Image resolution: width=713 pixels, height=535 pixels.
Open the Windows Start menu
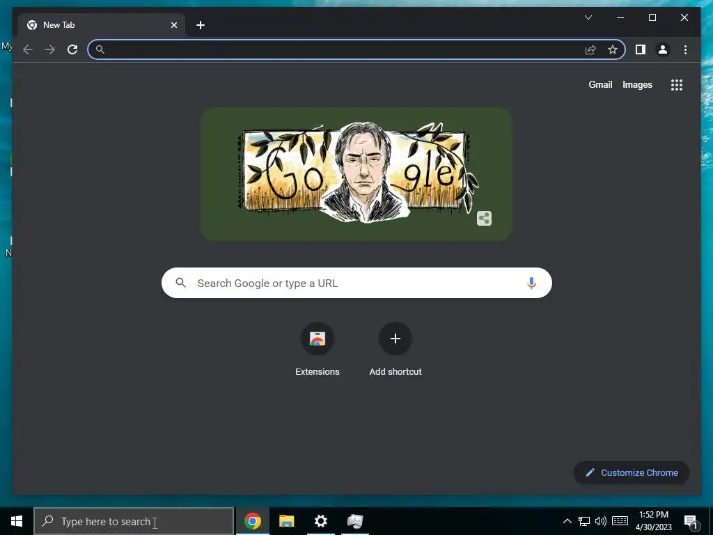pos(17,521)
